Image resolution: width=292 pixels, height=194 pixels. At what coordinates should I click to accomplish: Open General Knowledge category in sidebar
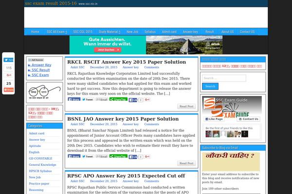click(x=42, y=165)
